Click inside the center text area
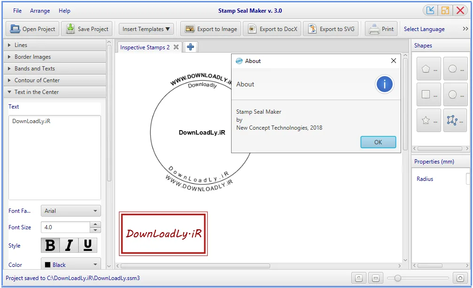Screen dimensions: 473x288 [x=54, y=157]
